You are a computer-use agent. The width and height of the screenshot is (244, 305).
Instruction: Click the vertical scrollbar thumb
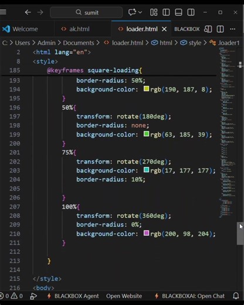pos(240,233)
